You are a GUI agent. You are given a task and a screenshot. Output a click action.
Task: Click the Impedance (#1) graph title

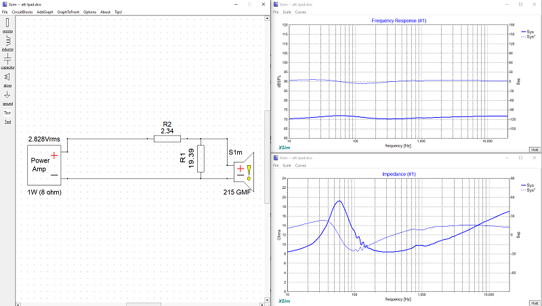click(x=399, y=174)
